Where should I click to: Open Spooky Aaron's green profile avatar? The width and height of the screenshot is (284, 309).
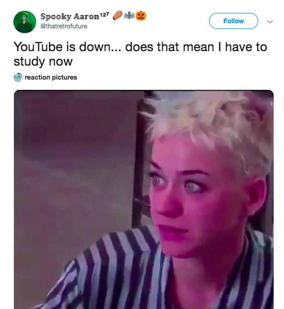coord(24,22)
